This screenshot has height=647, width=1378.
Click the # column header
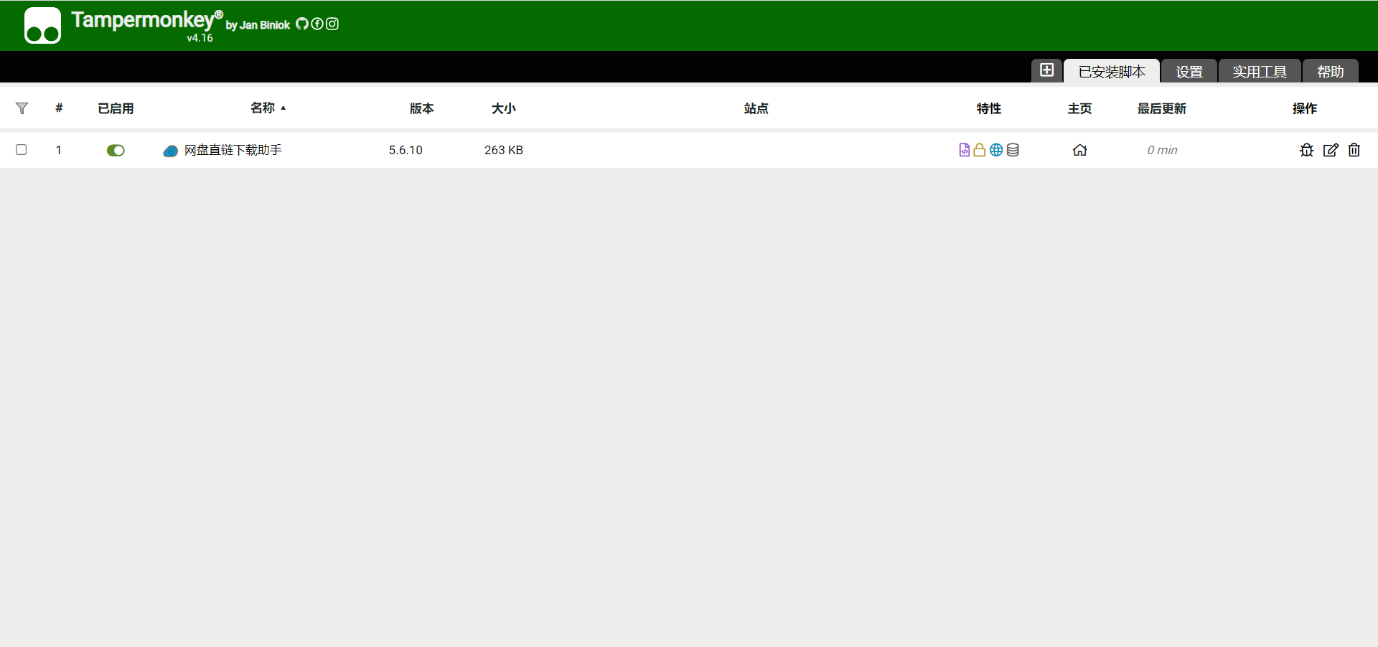[x=59, y=108]
